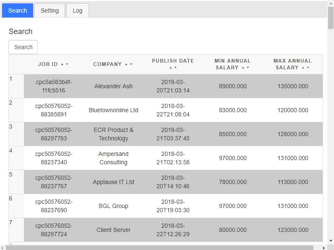Click max salary 128000.000
The image size is (334, 250).
pos(293,134)
